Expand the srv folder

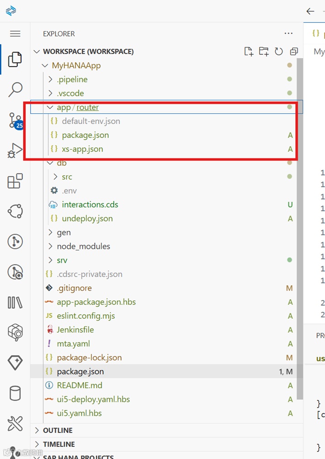50,260
